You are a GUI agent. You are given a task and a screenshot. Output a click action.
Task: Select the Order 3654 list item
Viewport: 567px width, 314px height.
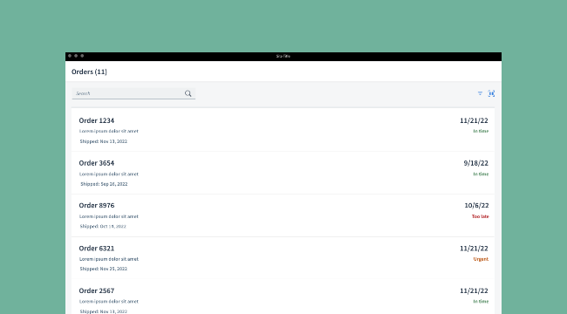coord(283,173)
